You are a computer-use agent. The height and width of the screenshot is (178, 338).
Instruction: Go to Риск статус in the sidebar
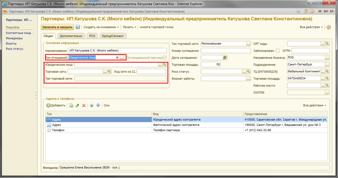(15, 49)
